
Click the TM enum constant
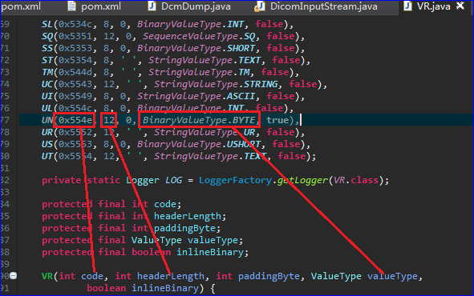(47, 72)
